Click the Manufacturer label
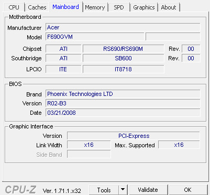 click(x=25, y=28)
